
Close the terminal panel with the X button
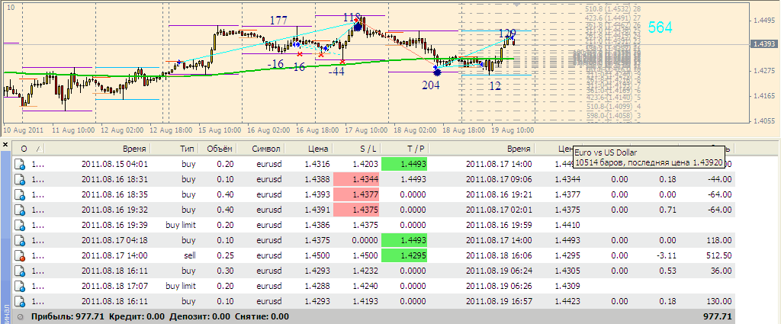[x=5, y=143]
